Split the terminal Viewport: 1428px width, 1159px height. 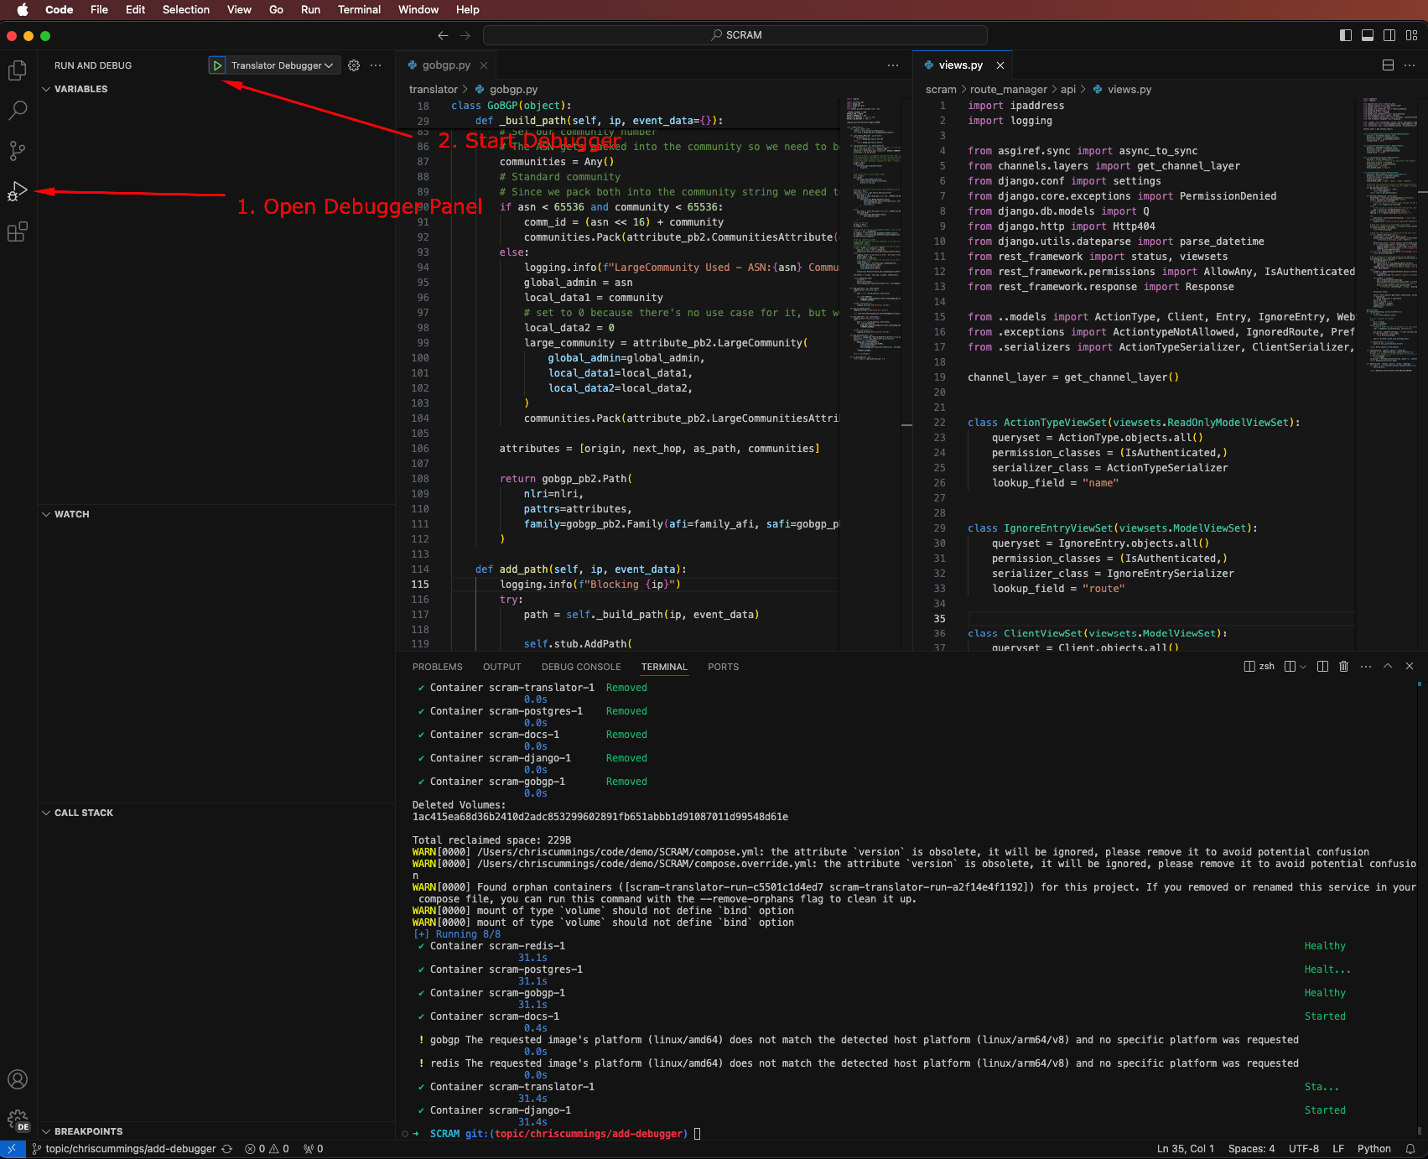(1322, 667)
